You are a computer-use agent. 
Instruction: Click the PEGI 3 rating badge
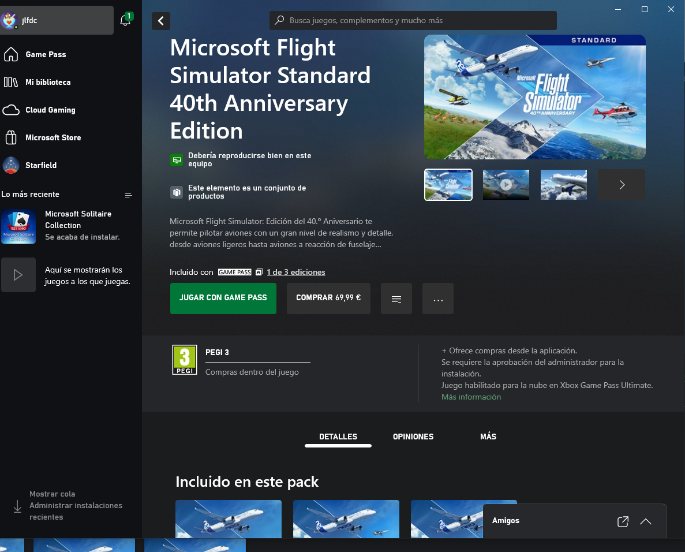click(185, 360)
